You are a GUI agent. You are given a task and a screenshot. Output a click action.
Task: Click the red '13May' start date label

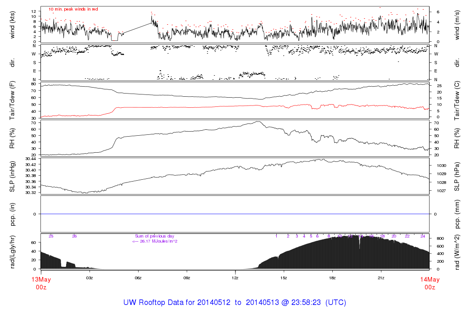(41, 280)
